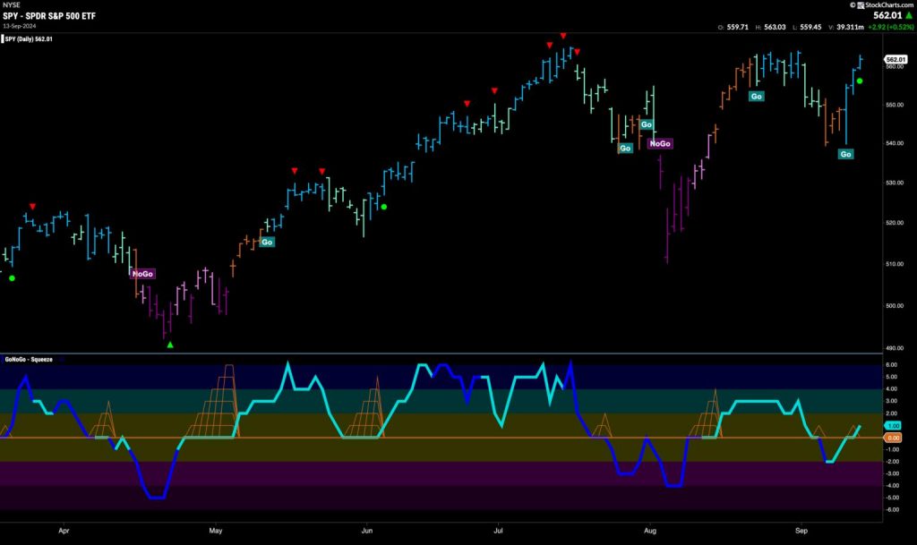The height and width of the screenshot is (545, 917).
Task: Click the second red triangle in mid-May
Action: point(322,171)
